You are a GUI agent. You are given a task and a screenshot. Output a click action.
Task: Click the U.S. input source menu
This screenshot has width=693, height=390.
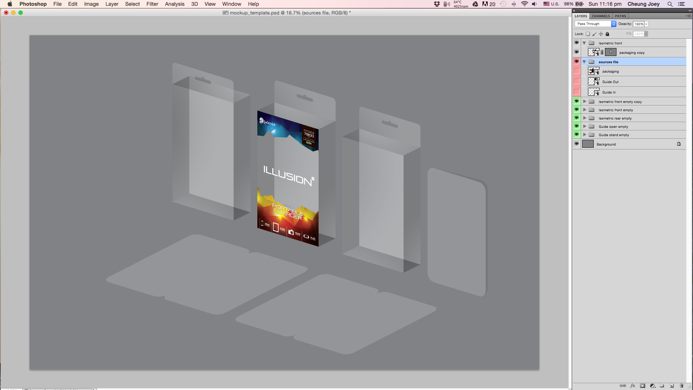point(552,4)
